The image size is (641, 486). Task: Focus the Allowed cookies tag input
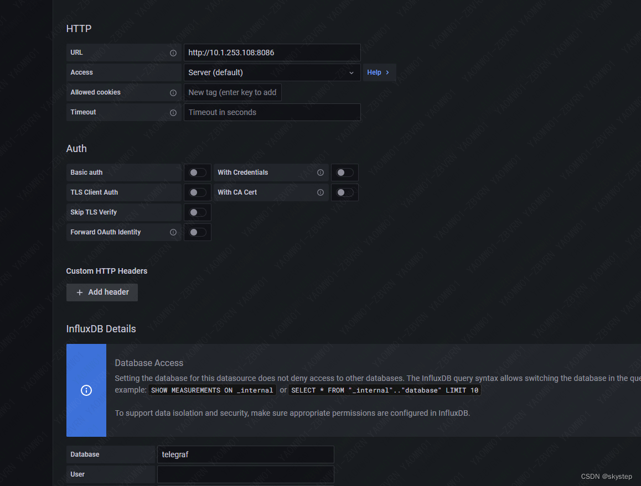coord(232,93)
